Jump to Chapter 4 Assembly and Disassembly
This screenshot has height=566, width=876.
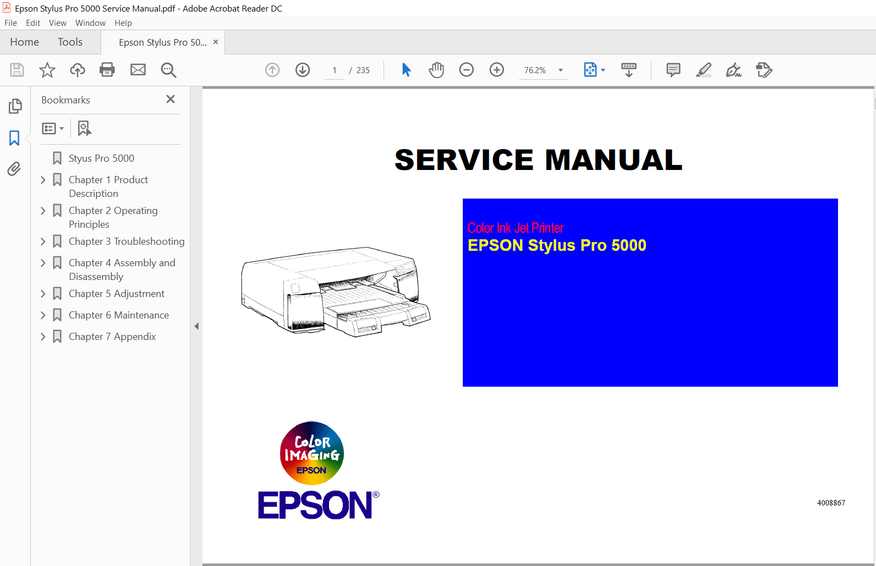tap(122, 270)
